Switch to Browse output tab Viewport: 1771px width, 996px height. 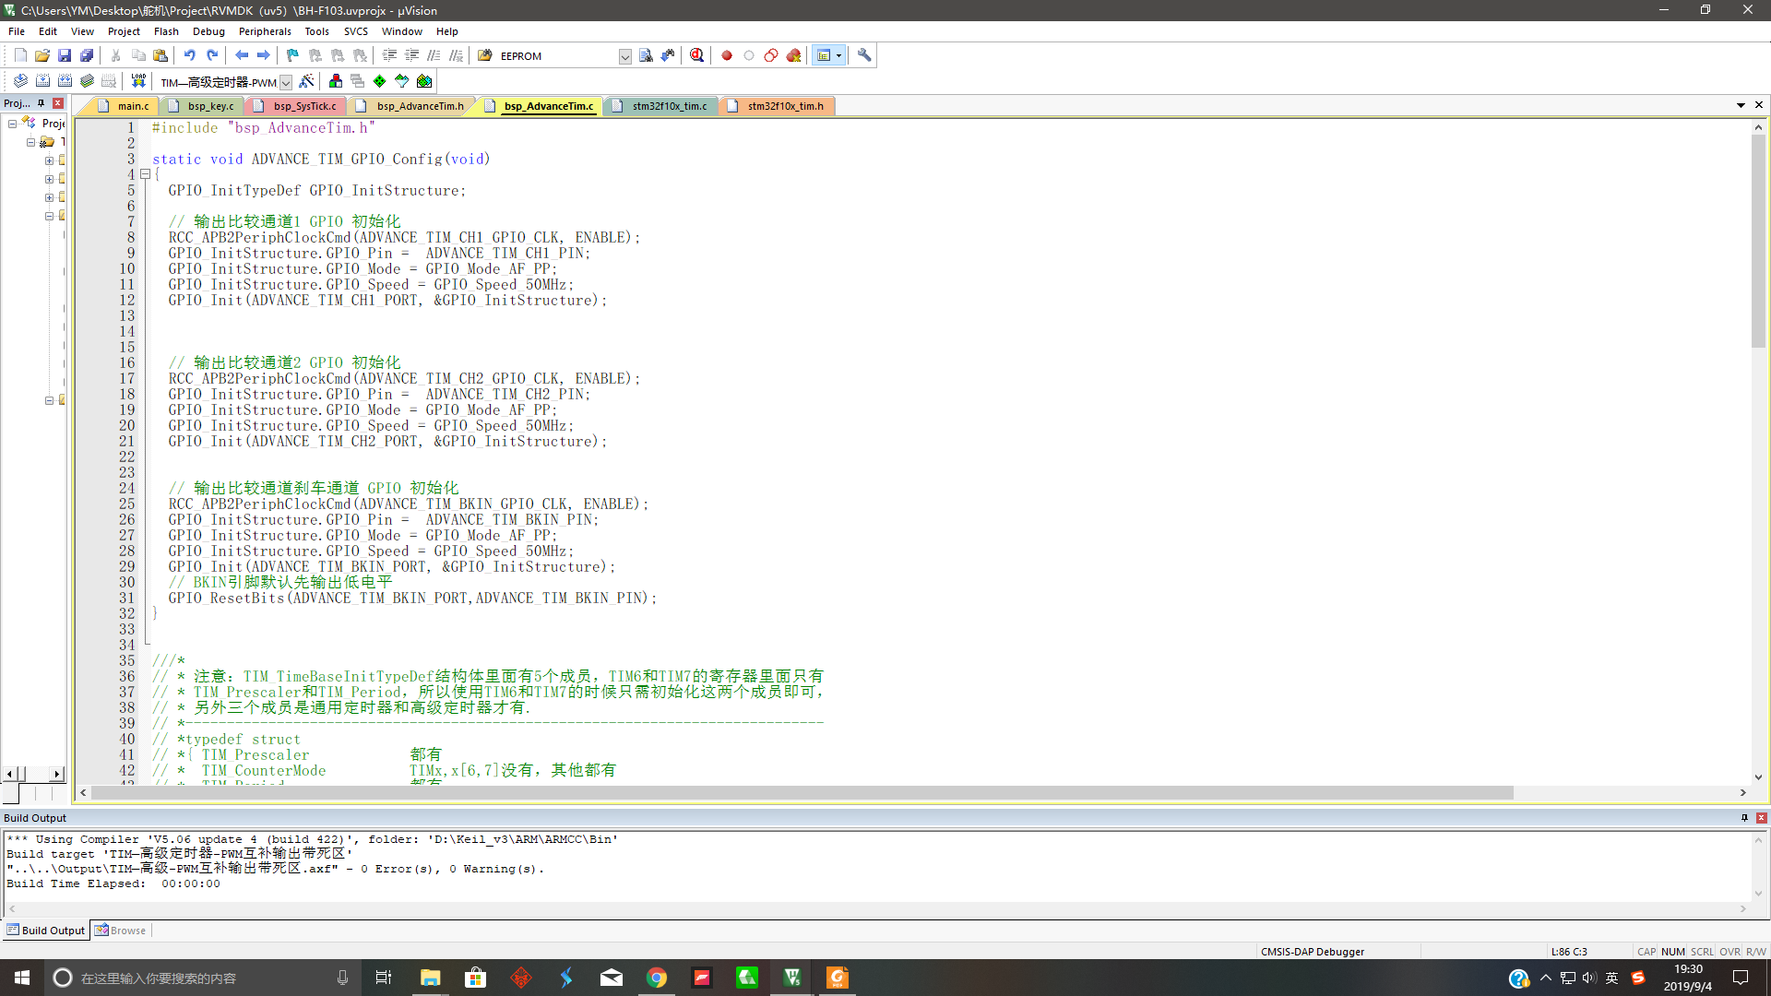click(121, 931)
